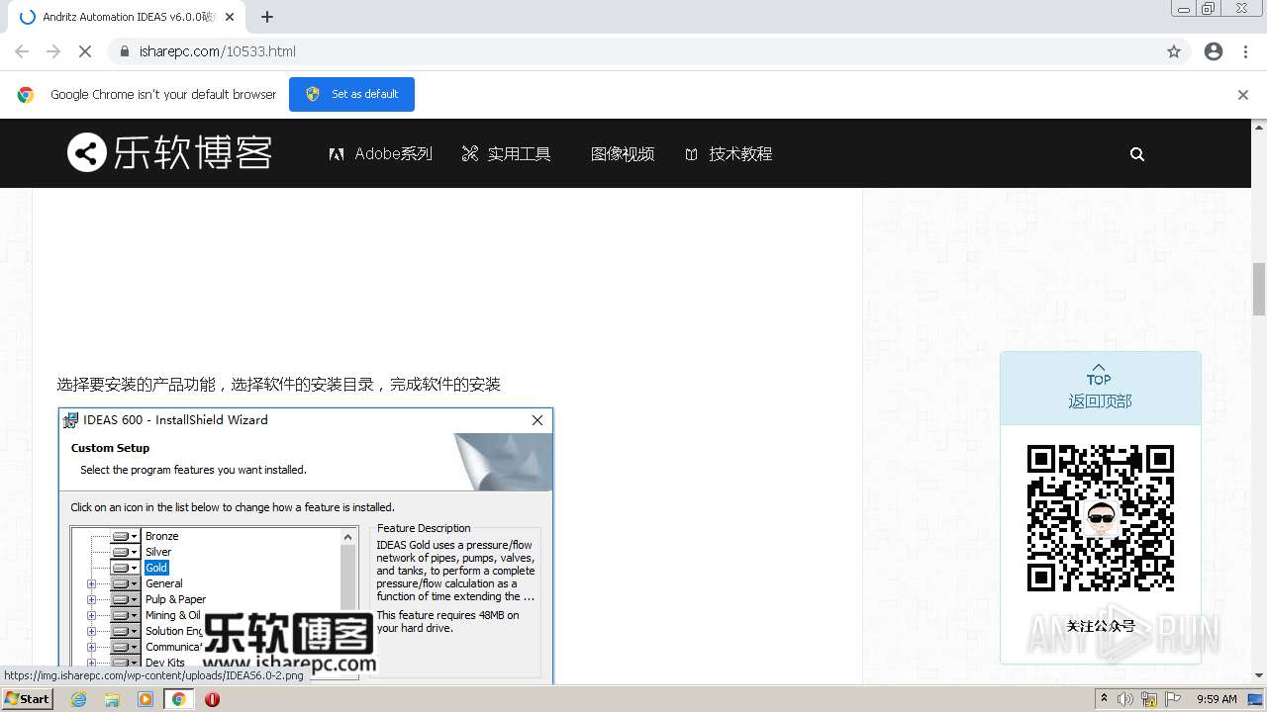Screen dimensions: 1267x712
Task: Expand the Mining & Oil tree node
Action: (91, 615)
